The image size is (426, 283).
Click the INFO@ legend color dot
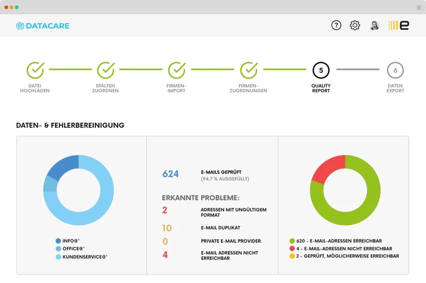click(58, 241)
